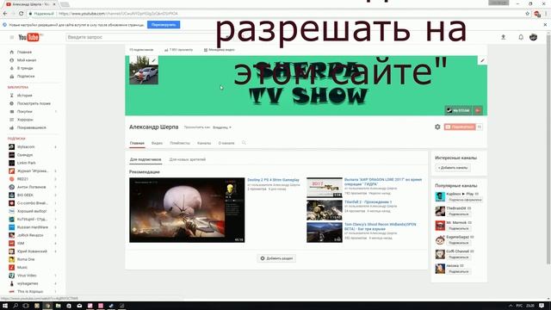Screen dimensions: 551x310
Task: Open the Destiny 2 featured video thumbnail
Action: [x=187, y=210]
